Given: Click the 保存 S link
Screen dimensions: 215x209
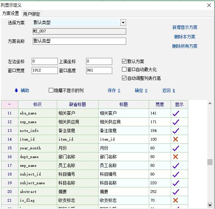Looking at the screenshot, I should coord(114,91).
